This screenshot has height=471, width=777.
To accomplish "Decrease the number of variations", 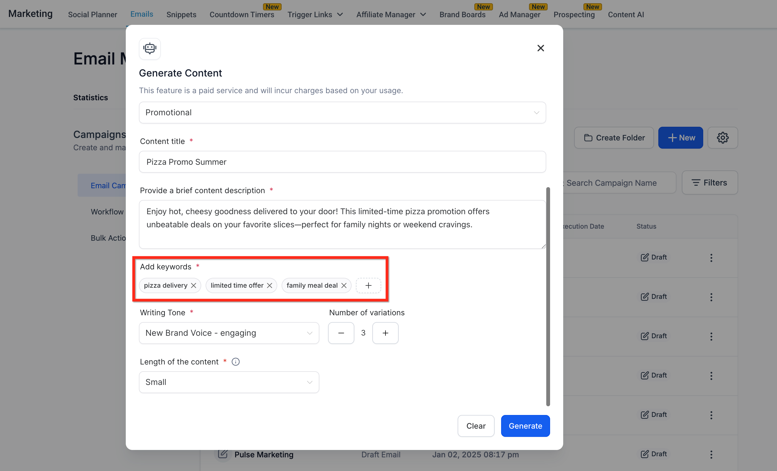I will (341, 333).
